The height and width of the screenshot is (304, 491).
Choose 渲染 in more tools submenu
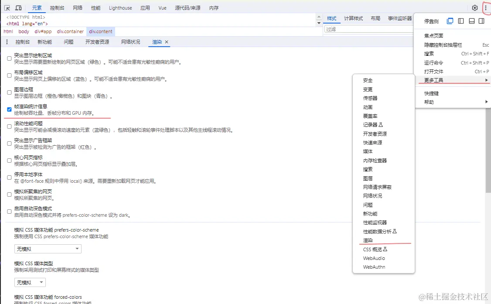(x=384, y=240)
